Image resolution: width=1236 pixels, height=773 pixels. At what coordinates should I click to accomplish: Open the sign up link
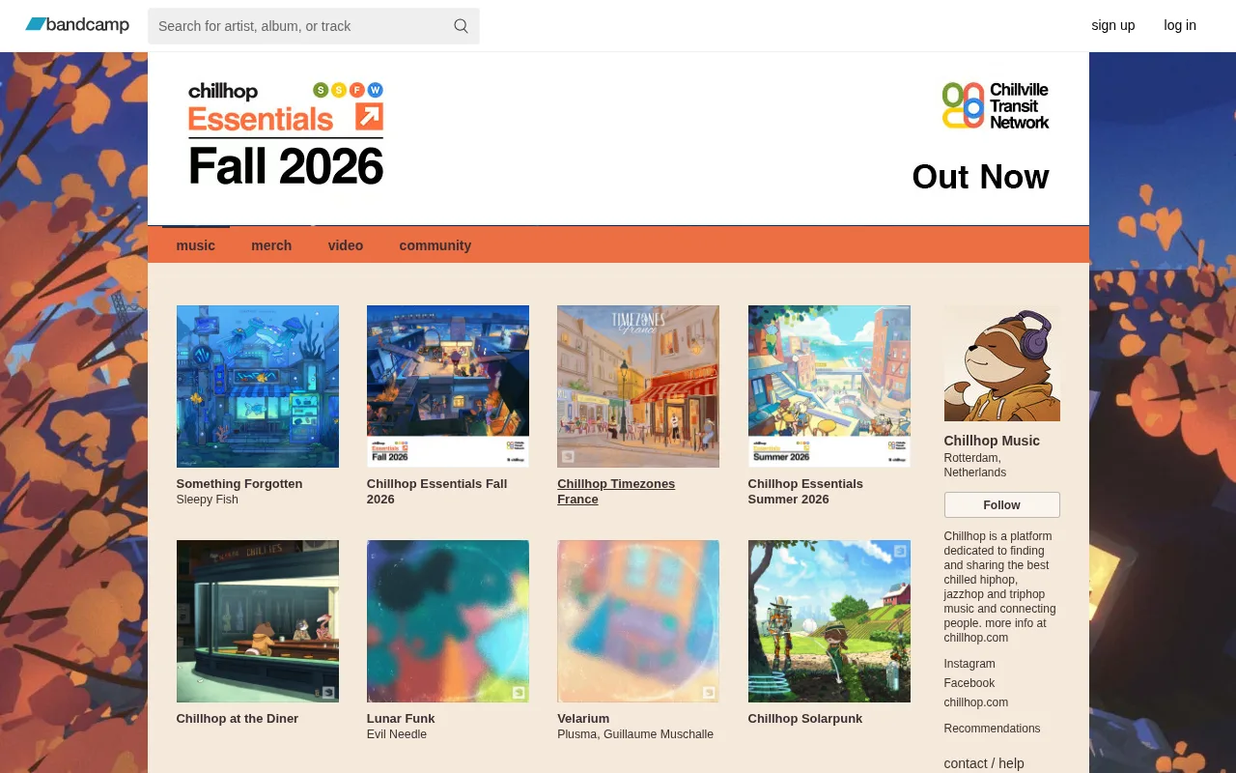[x=1113, y=25]
